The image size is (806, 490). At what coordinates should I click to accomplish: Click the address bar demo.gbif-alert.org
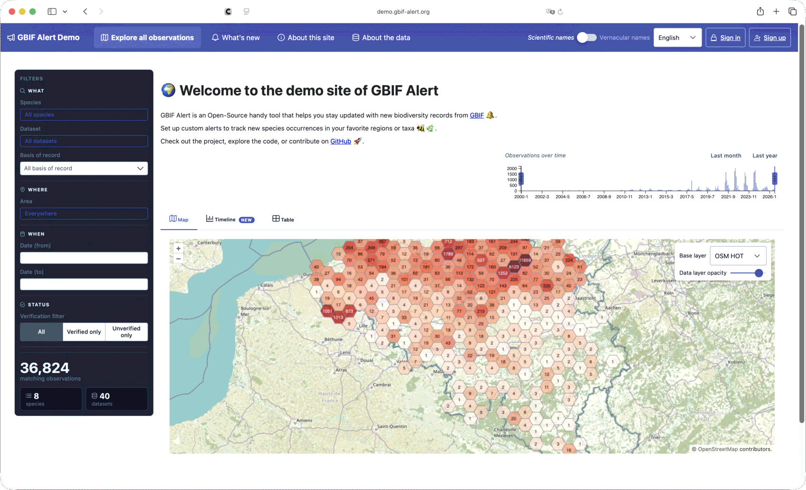[x=403, y=11]
